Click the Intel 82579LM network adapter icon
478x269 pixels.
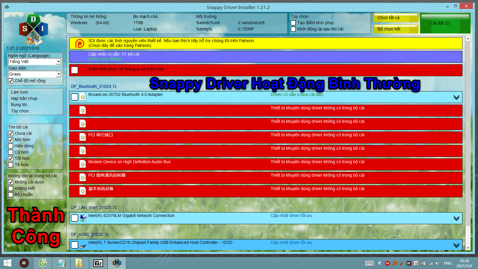(x=83, y=218)
